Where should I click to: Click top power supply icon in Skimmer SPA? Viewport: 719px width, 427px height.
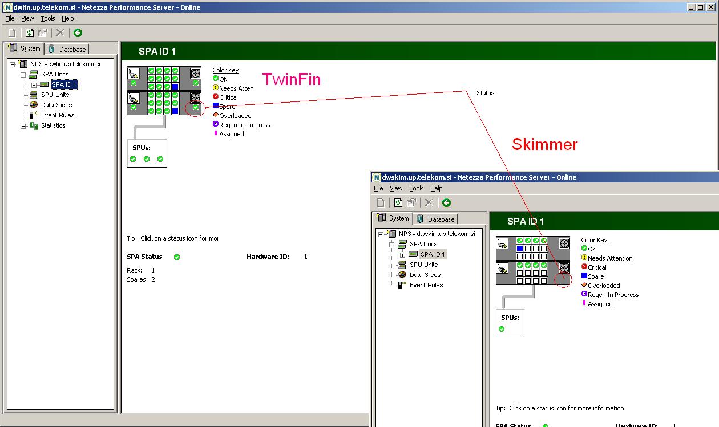pos(502,243)
